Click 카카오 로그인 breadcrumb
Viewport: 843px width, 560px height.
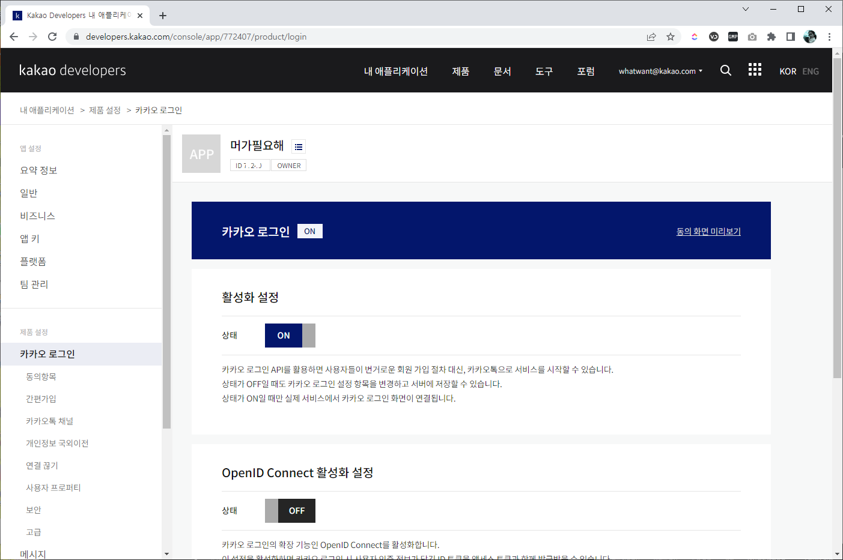point(159,110)
